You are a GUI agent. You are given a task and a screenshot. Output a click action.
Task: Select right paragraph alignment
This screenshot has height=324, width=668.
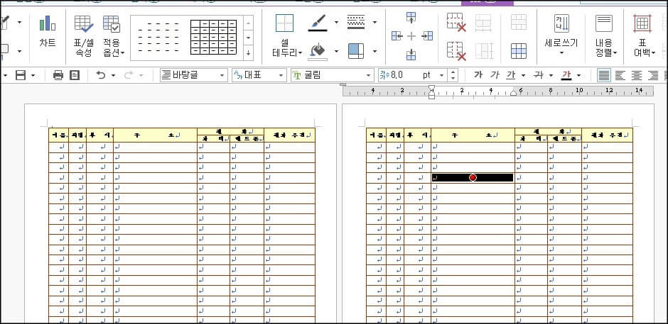pyautogui.click(x=653, y=76)
